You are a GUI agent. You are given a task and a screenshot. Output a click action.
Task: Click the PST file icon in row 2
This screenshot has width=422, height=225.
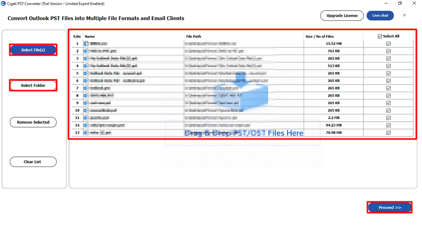coord(86,51)
